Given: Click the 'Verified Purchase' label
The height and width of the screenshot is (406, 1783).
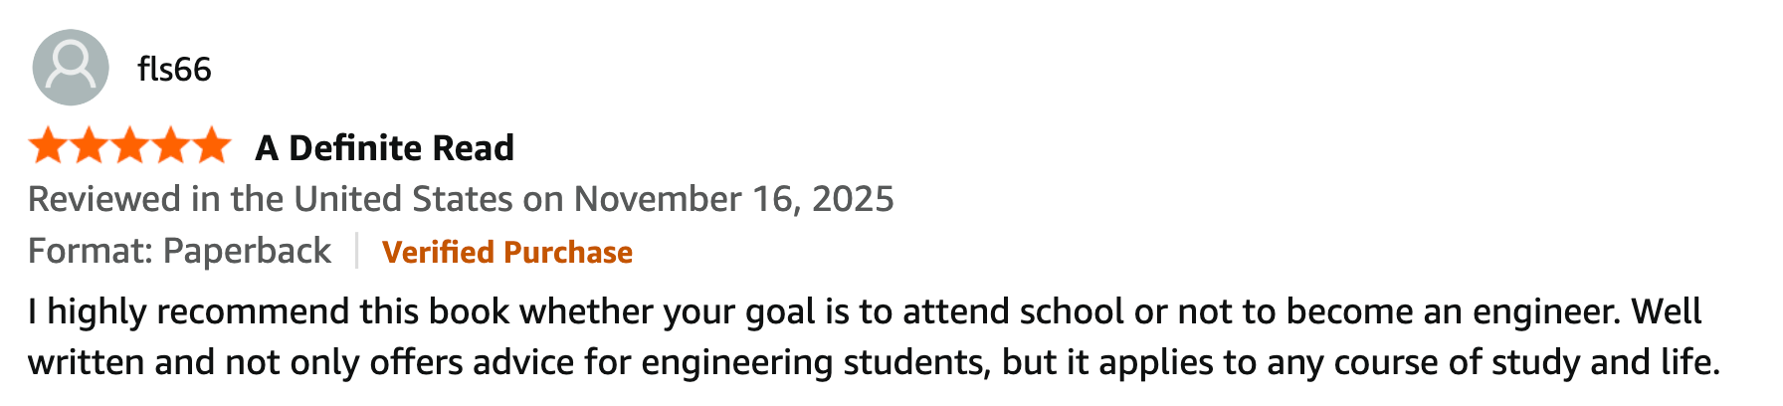Looking at the screenshot, I should (x=506, y=252).
